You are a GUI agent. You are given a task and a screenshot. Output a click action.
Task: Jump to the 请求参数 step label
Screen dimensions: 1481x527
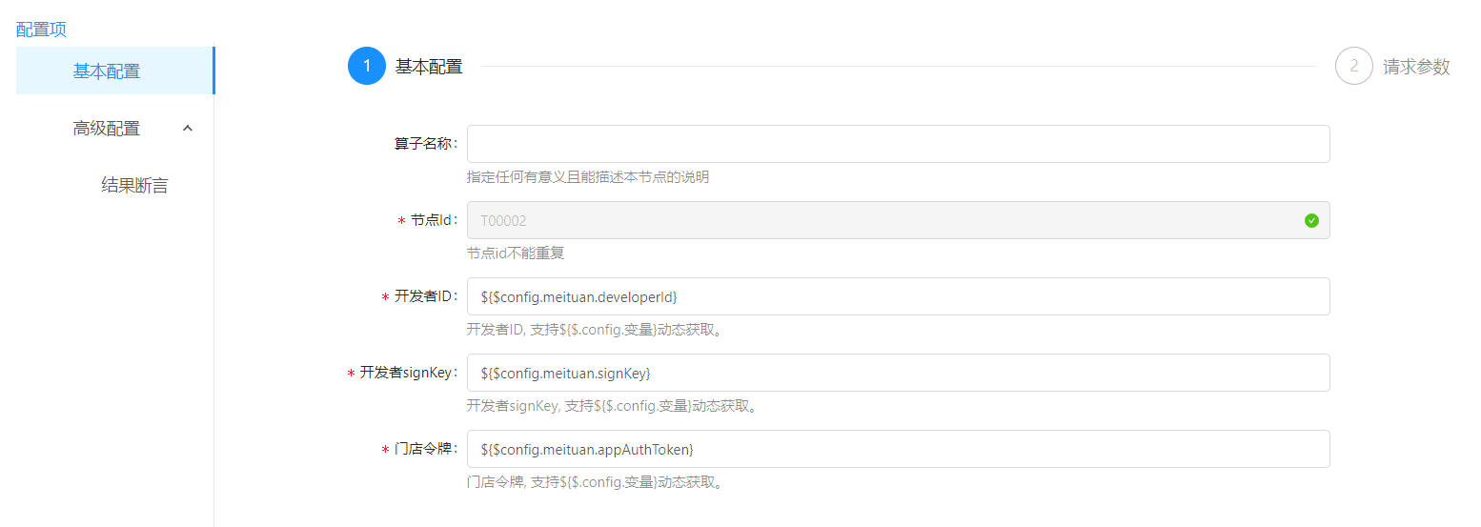point(1416,67)
